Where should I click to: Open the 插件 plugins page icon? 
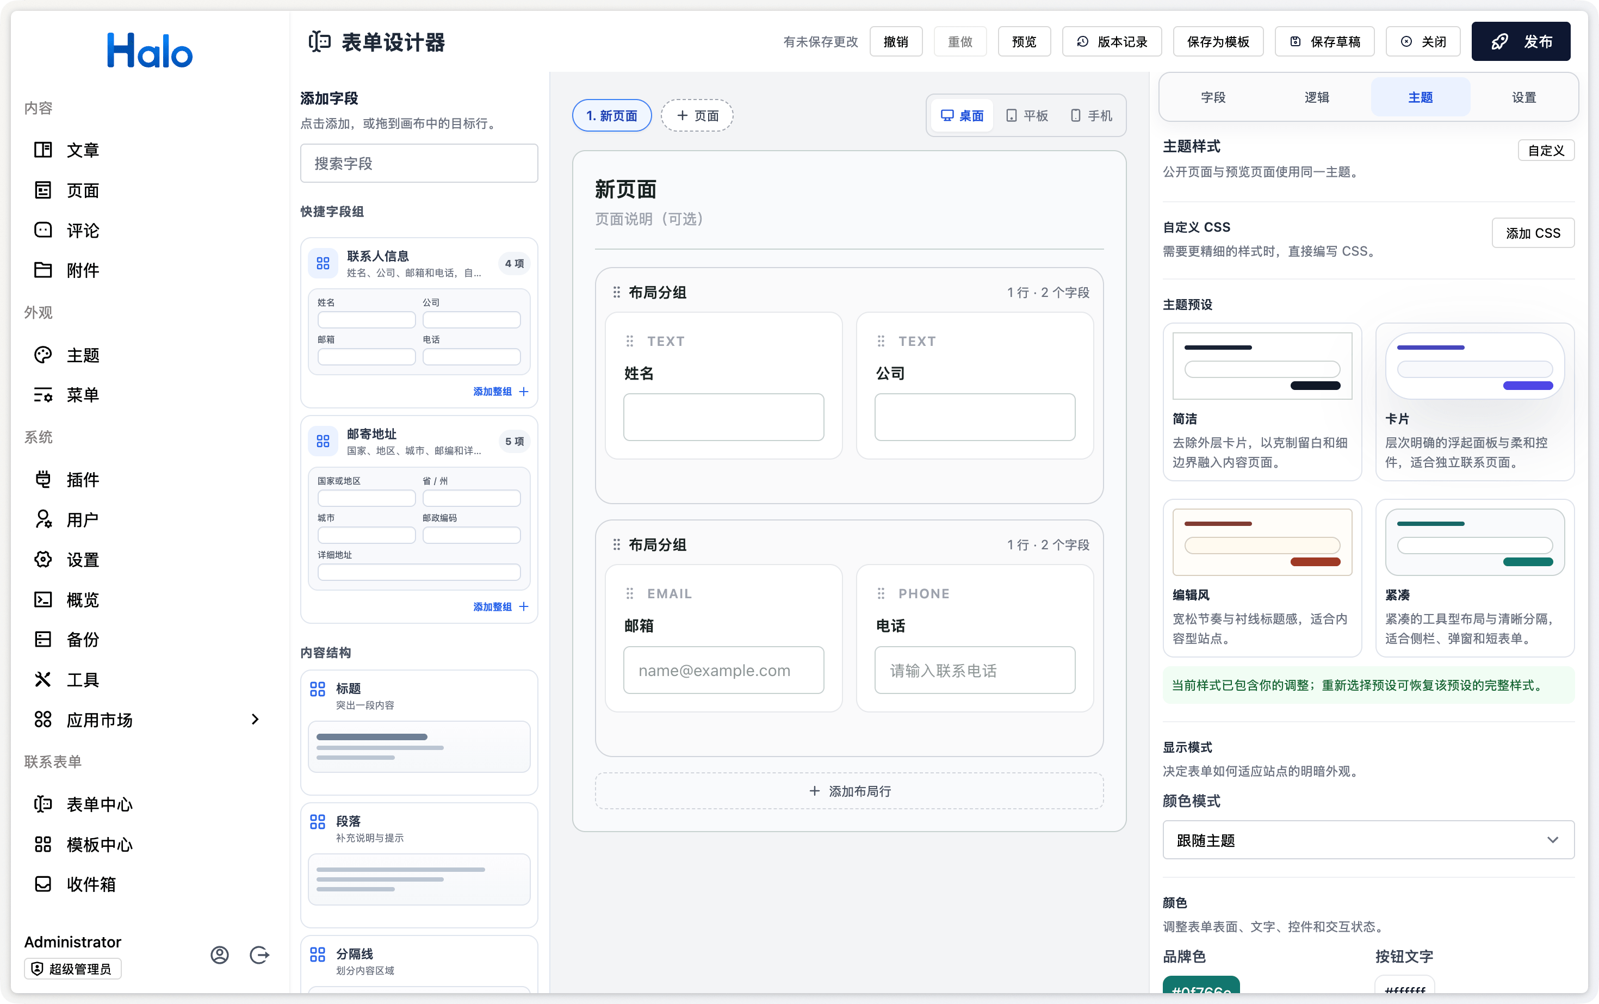click(43, 479)
